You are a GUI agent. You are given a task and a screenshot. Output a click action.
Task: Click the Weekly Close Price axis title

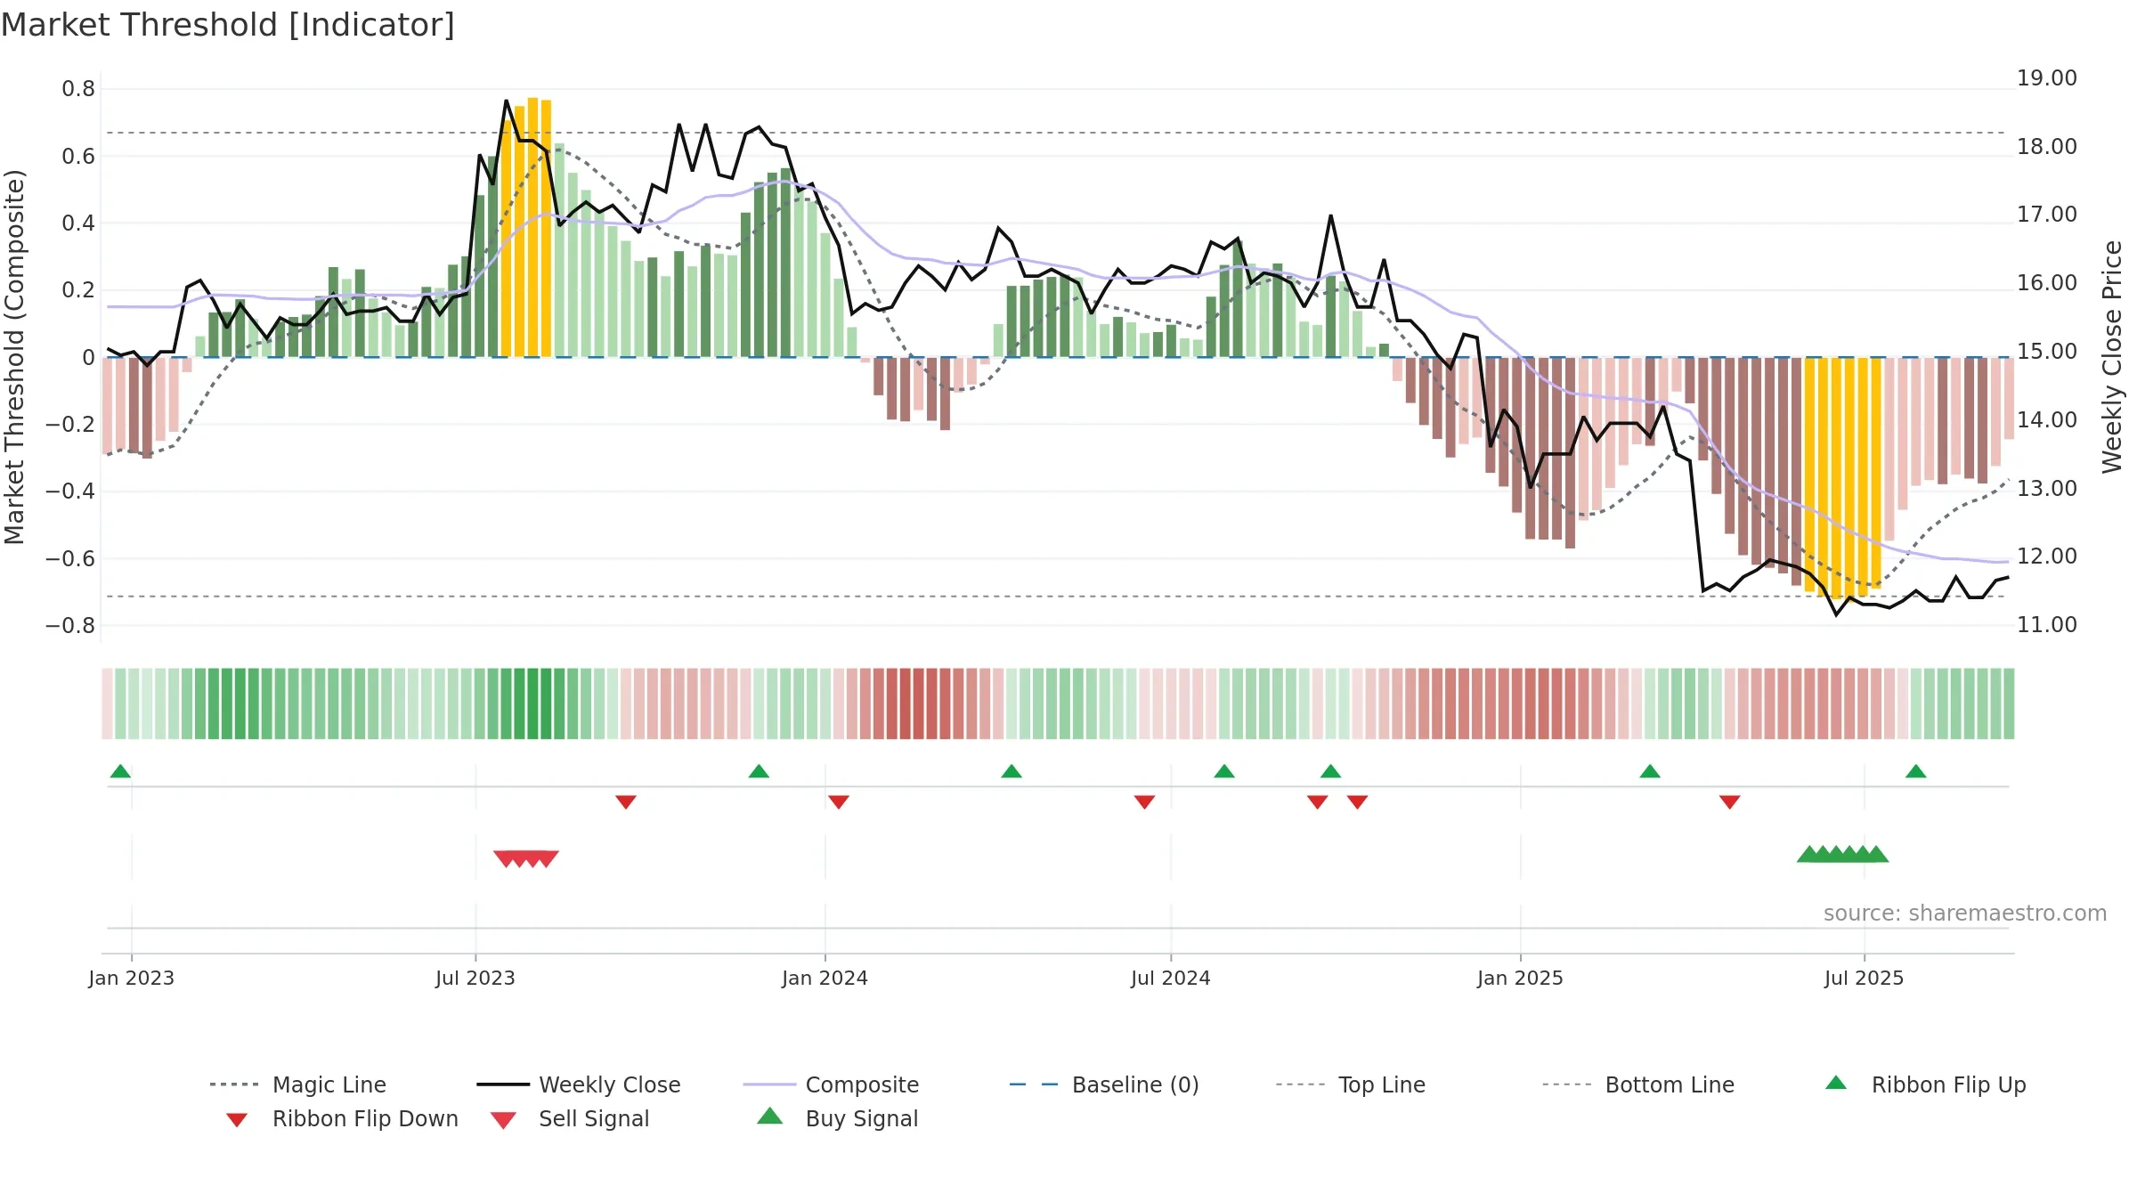pos(2112,356)
